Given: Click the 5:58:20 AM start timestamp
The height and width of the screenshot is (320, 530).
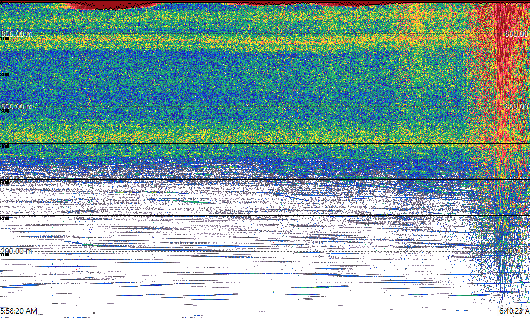Looking at the screenshot, I should tap(19, 310).
